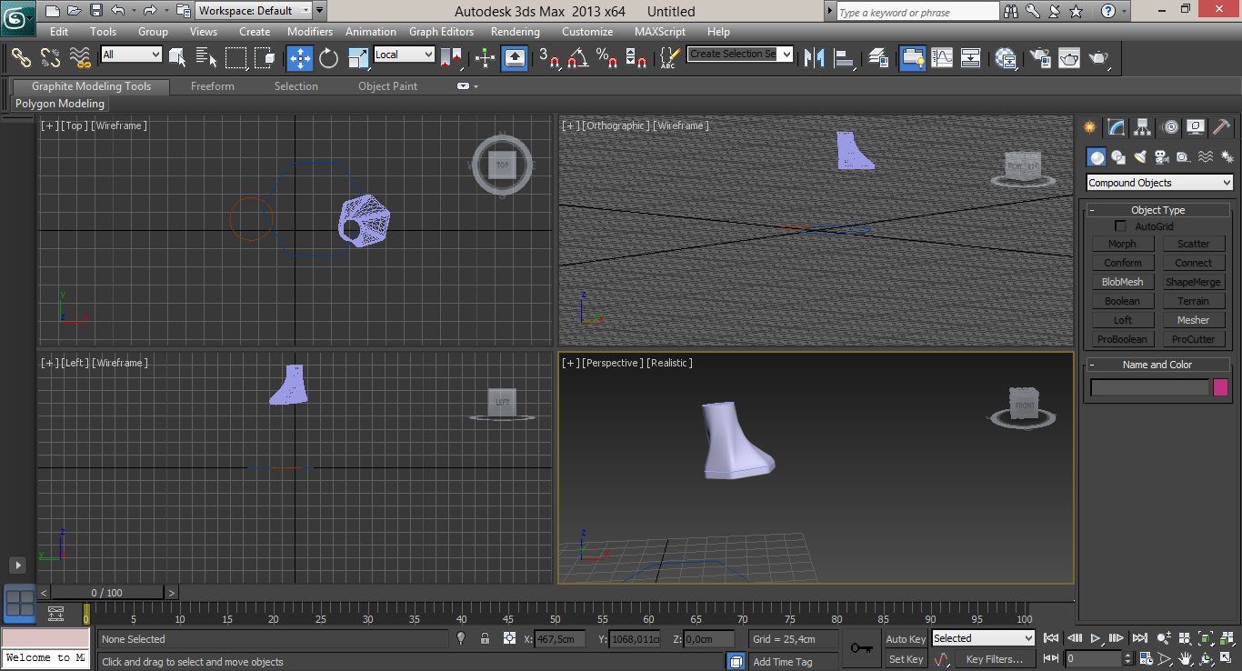Switch to the Object Paint ribbon tab
This screenshot has height=671, width=1242.
(x=388, y=86)
